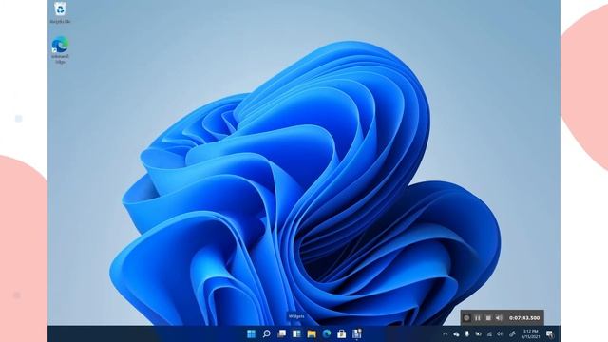
Task: Click the recording timer 0:07:43.500
Action: pyautogui.click(x=524, y=318)
